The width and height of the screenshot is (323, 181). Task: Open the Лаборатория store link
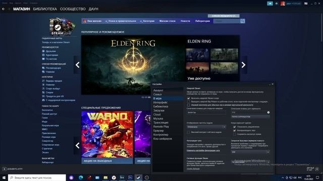[x=202, y=21]
